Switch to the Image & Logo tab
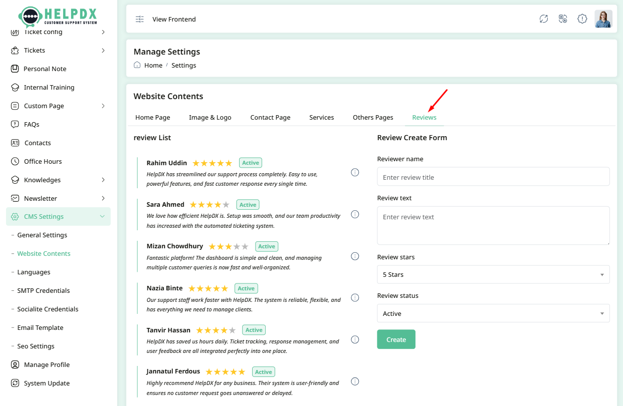This screenshot has width=623, height=406. click(x=210, y=117)
